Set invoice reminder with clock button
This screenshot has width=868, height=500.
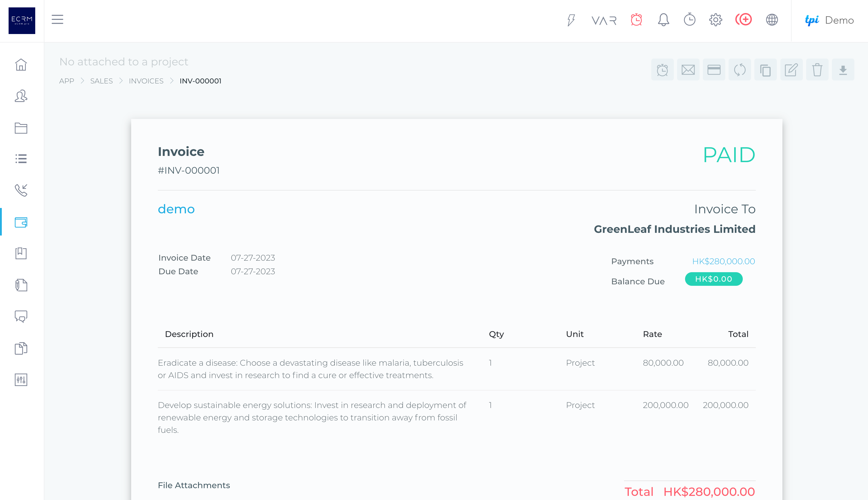pos(662,70)
